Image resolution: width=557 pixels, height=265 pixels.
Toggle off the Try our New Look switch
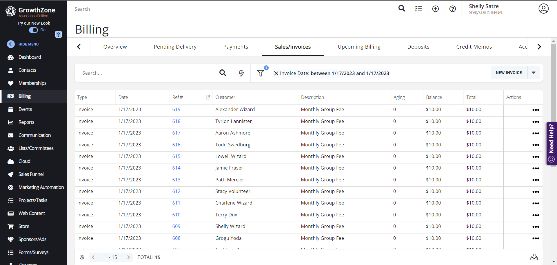point(34,30)
